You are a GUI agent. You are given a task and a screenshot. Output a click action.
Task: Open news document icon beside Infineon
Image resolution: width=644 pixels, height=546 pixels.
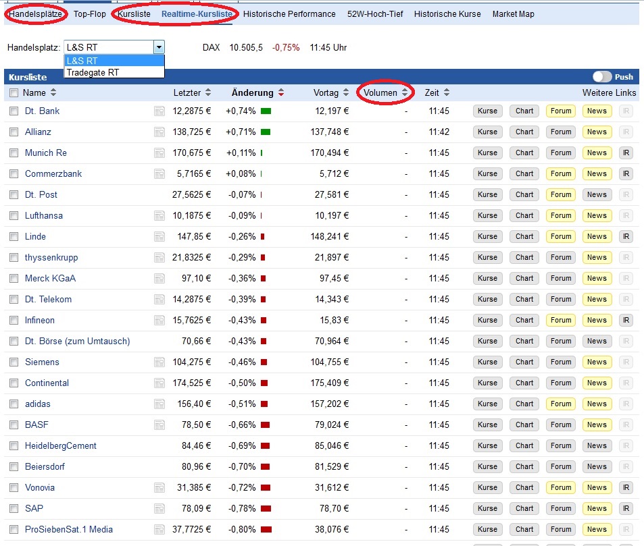coord(159,321)
